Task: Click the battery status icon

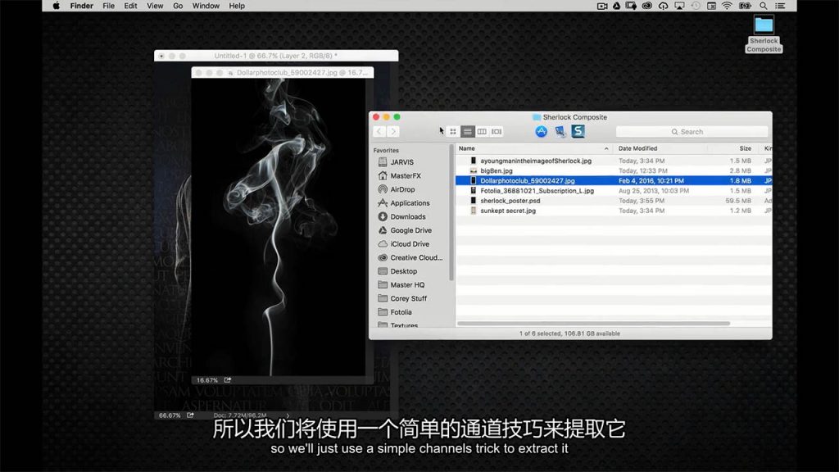Action: [745, 6]
